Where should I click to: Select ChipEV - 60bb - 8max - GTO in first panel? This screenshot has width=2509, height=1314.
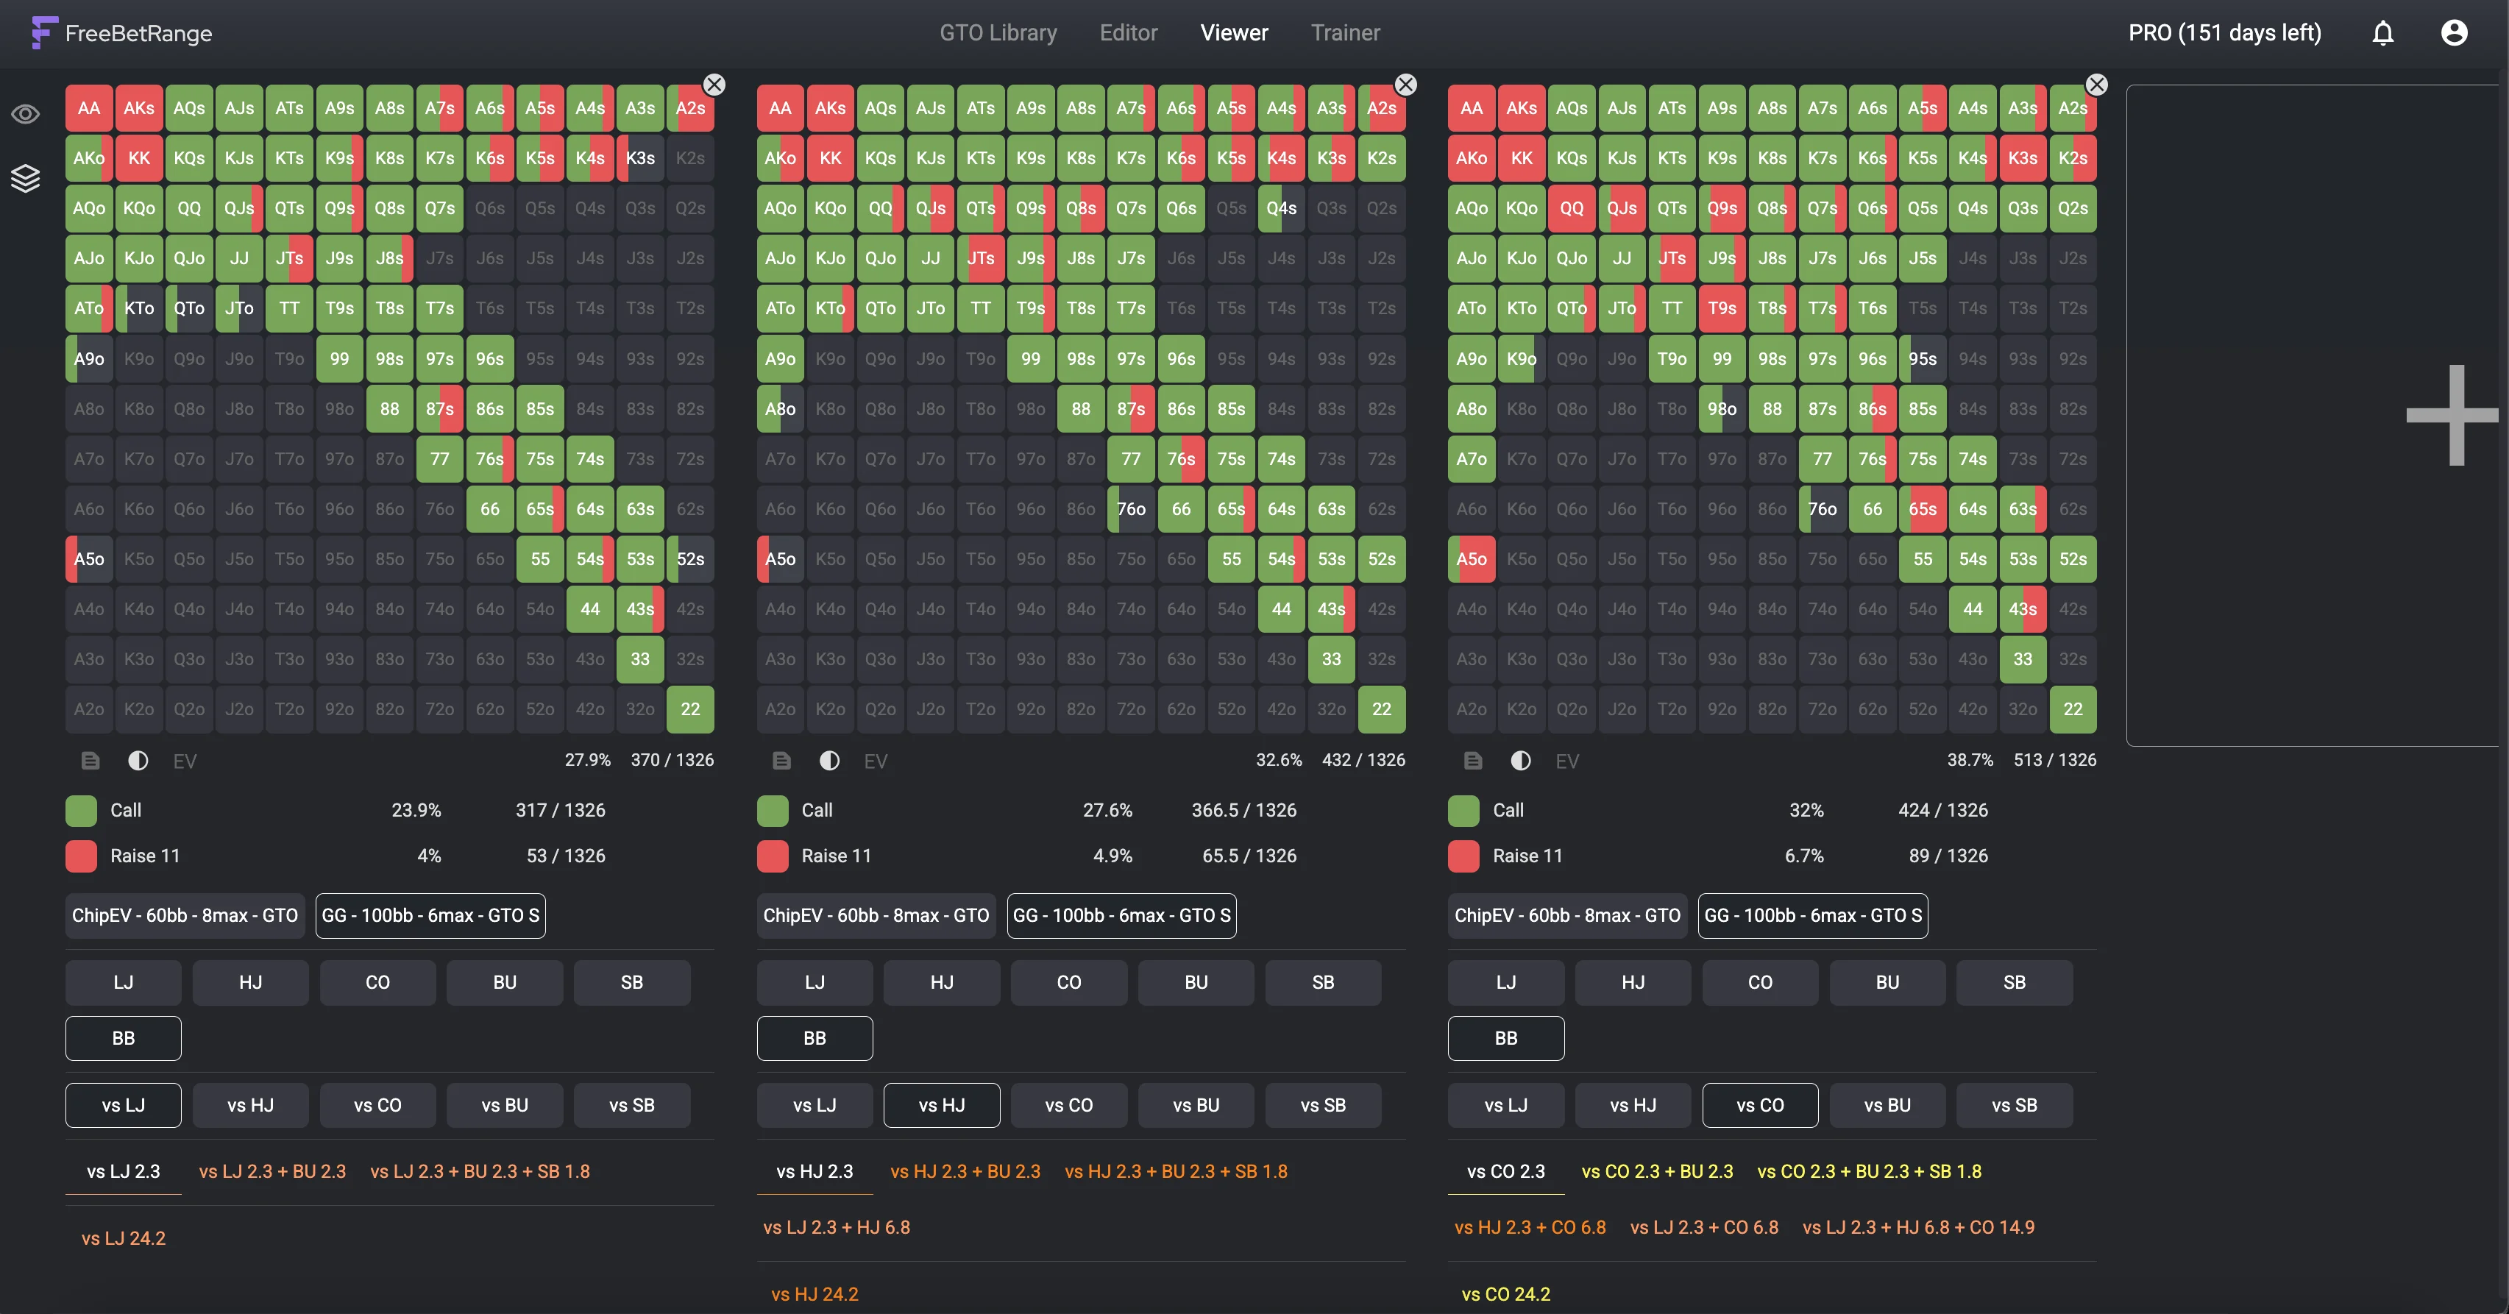(185, 916)
